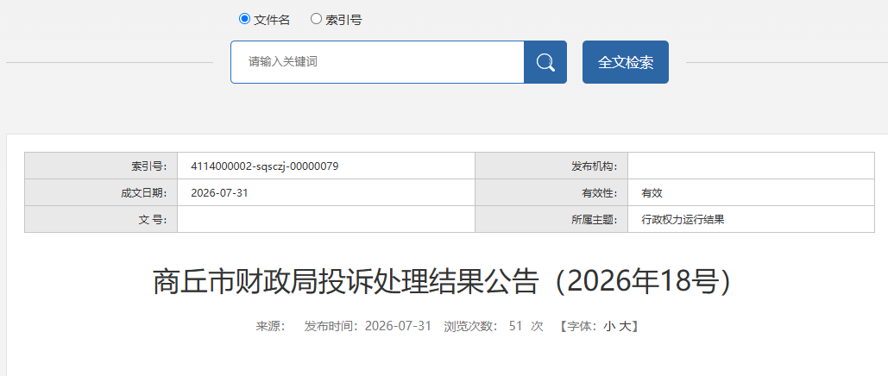Click the 索引号 label cell in table
This screenshot has width=888, height=376.
(101, 166)
